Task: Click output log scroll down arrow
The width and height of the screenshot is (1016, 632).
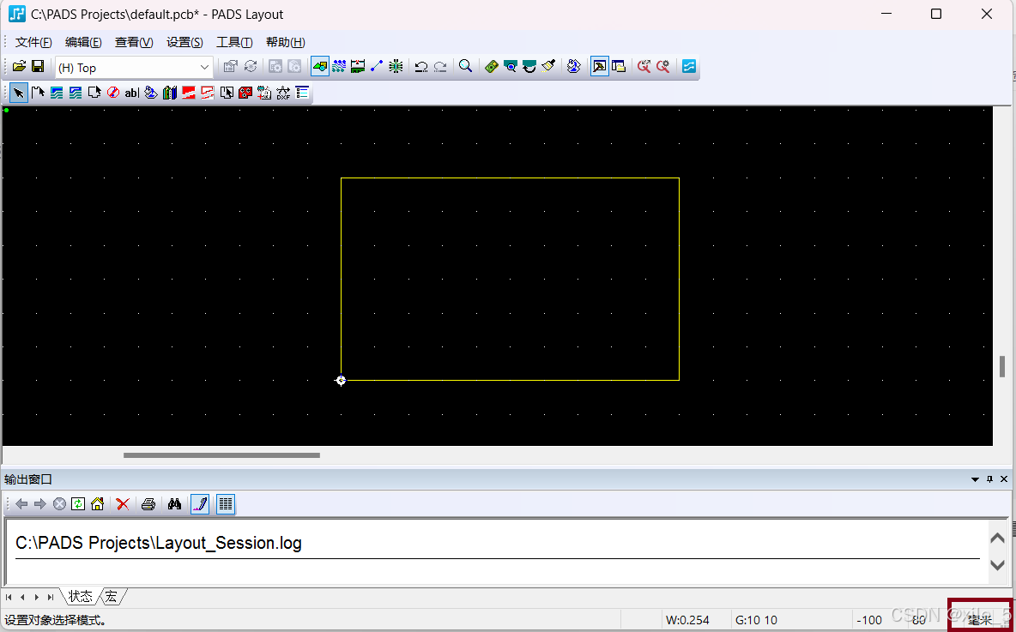Action: (997, 564)
